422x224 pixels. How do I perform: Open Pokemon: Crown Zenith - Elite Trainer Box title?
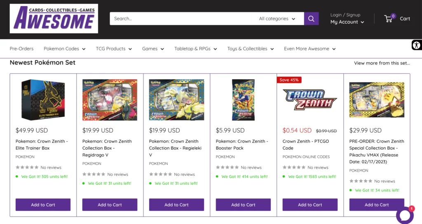pos(42,145)
